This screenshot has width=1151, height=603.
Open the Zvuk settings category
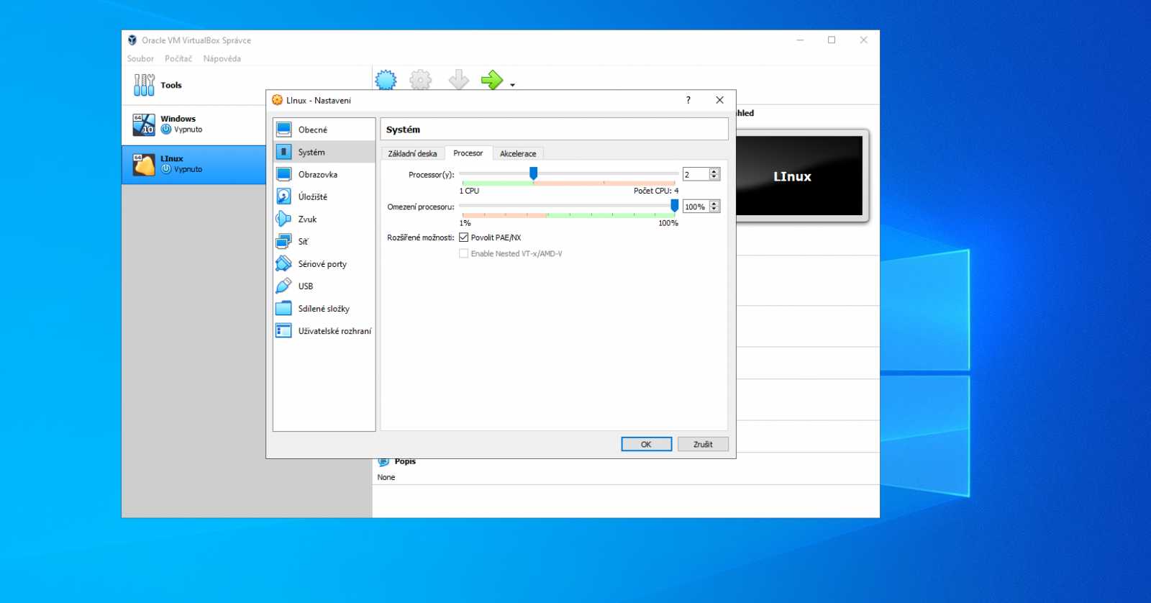(x=324, y=219)
